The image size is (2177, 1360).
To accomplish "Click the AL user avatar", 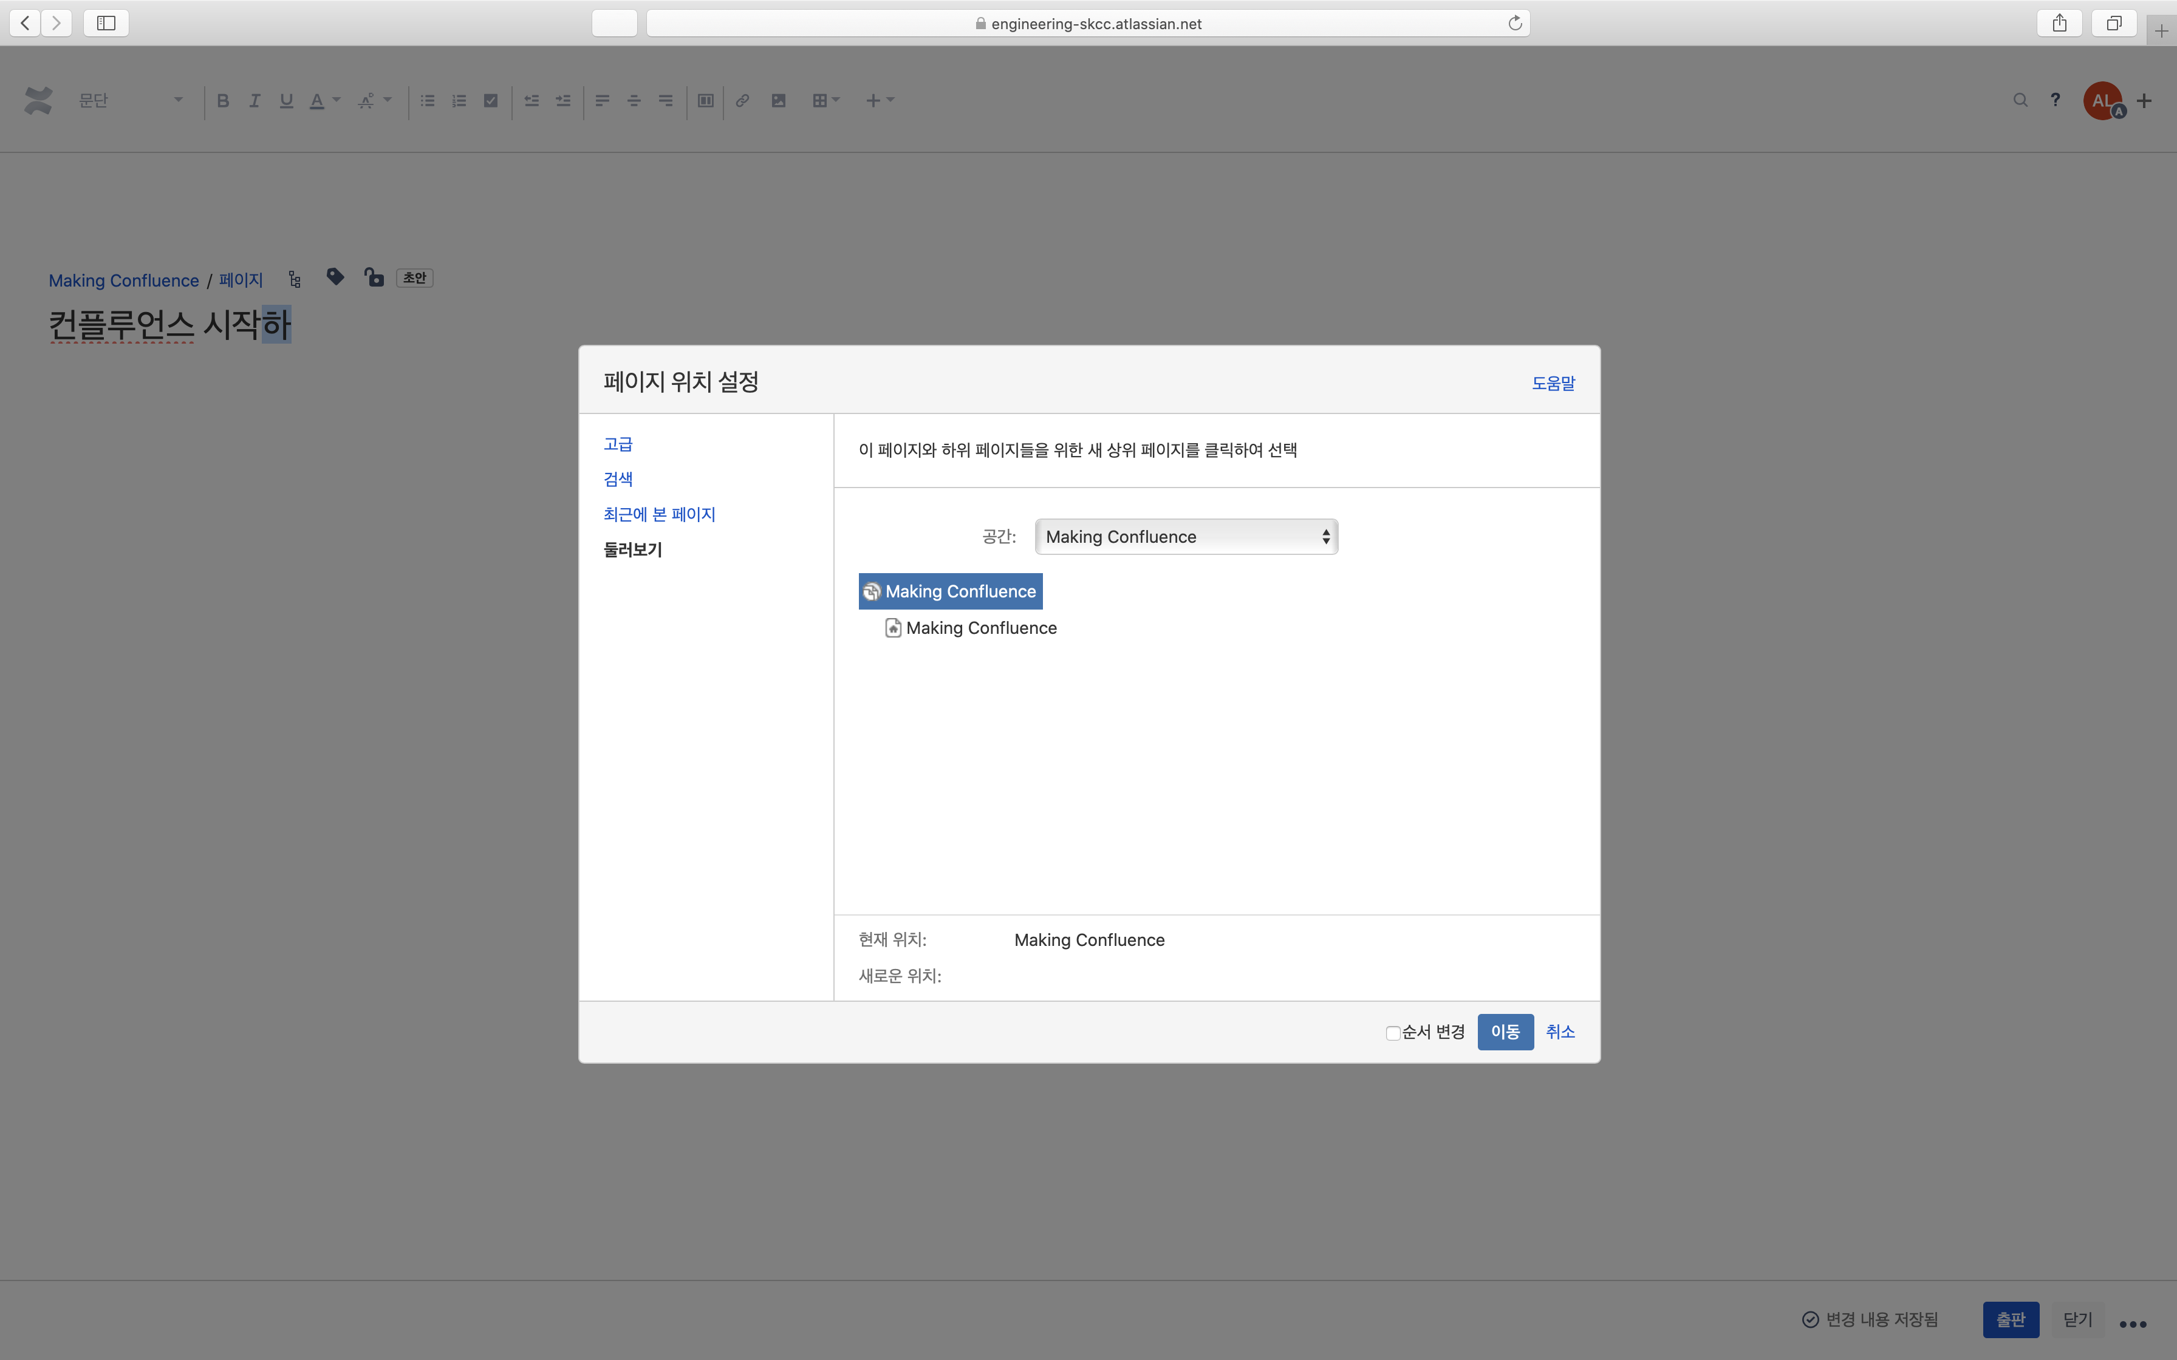I will point(2104,101).
